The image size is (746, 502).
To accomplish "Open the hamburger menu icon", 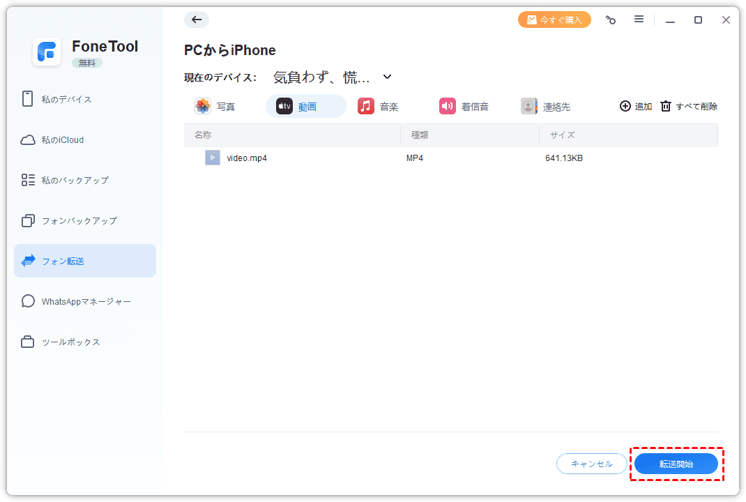I will [639, 20].
